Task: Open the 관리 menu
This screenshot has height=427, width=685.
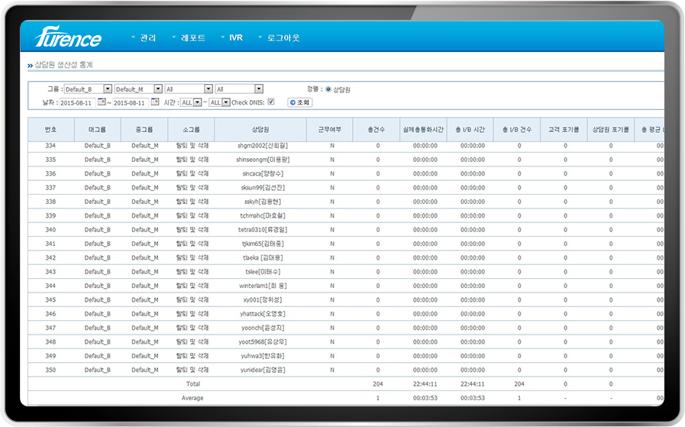Action: (144, 38)
